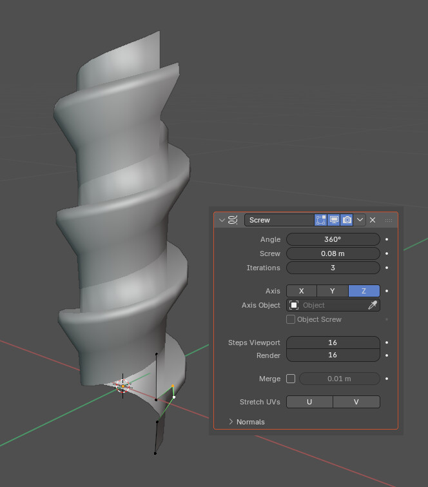Image resolution: width=428 pixels, height=487 pixels.
Task: Select the orange highlighted profile vertex
Action: (173, 386)
